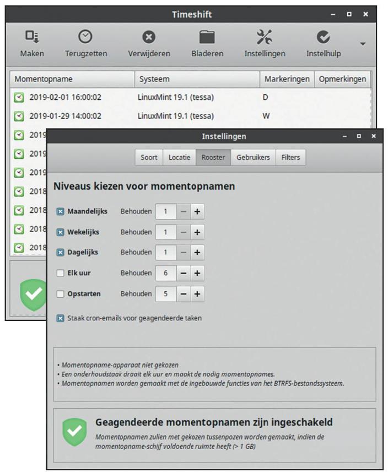Open the Instellingen tools icon in toolbar

tap(264, 37)
